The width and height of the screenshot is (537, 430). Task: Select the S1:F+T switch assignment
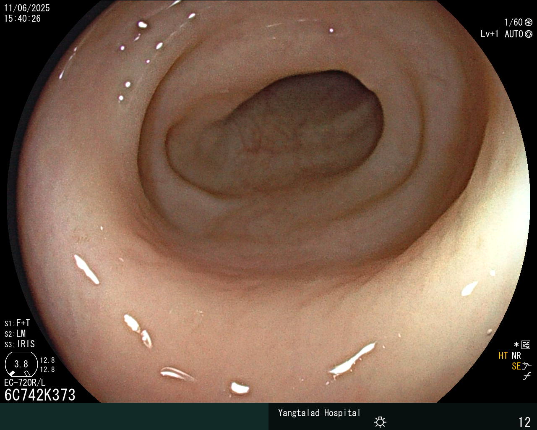click(x=17, y=323)
